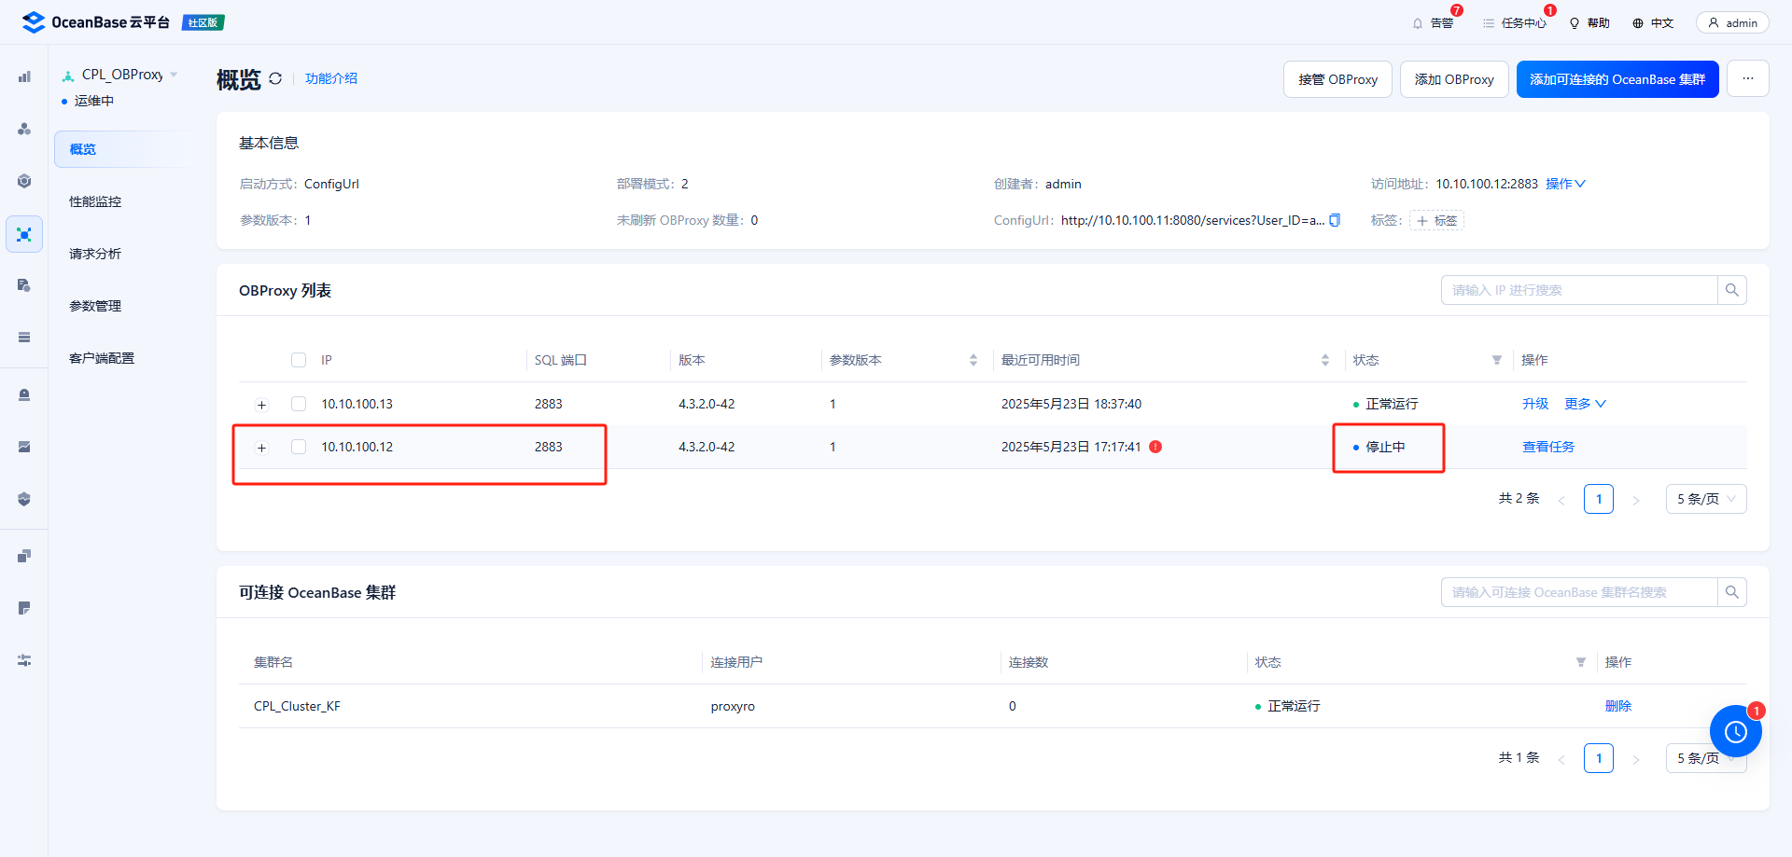The width and height of the screenshot is (1792, 857).
Task: Go to 性能监控 menu item
Action: pyautogui.click(x=95, y=201)
